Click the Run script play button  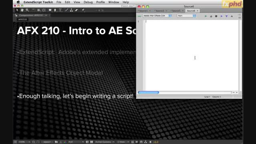tap(206, 16)
